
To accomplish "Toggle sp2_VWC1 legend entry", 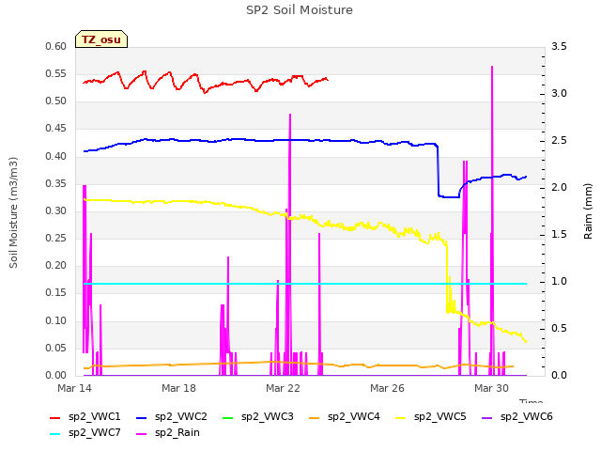I will click(85, 417).
